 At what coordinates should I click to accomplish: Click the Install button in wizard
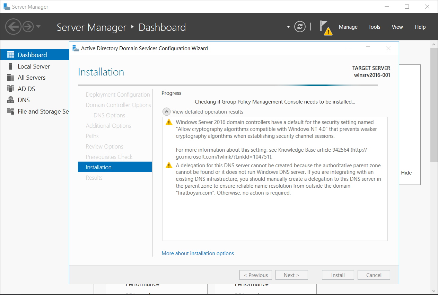[338, 275]
